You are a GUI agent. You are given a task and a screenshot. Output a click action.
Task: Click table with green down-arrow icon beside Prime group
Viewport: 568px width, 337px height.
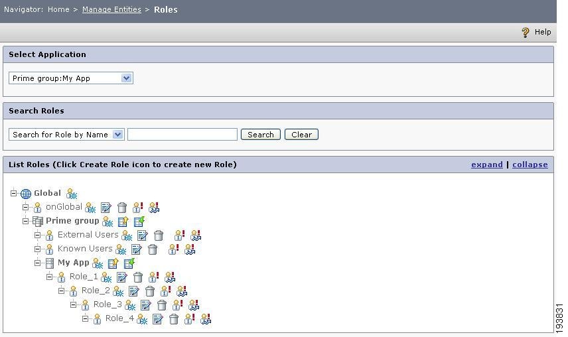(x=139, y=222)
